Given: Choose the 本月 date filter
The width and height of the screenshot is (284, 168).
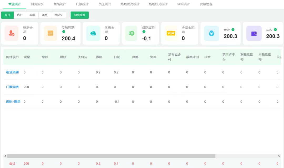Looking at the screenshot, I should (45, 15).
